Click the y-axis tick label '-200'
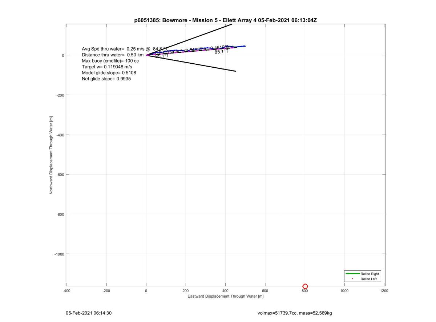The width and height of the screenshot is (436, 322). 60,95
